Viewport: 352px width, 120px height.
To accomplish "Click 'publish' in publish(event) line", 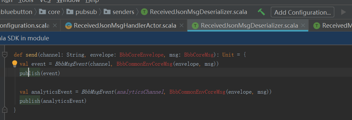I will tap(30, 73).
